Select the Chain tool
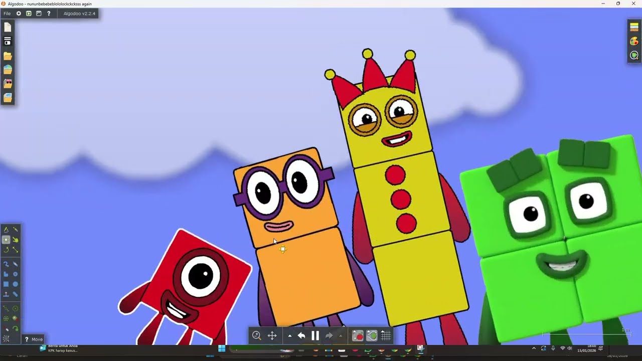The width and height of the screenshot is (642, 361). (x=16, y=294)
